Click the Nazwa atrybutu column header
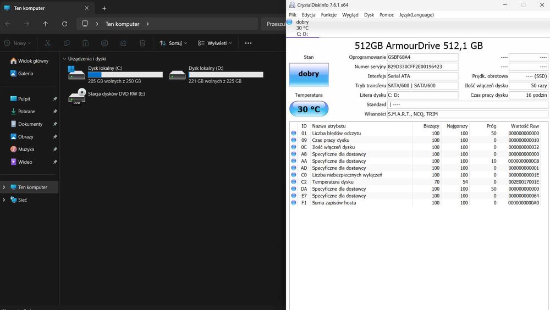550x310 pixels. (329, 126)
